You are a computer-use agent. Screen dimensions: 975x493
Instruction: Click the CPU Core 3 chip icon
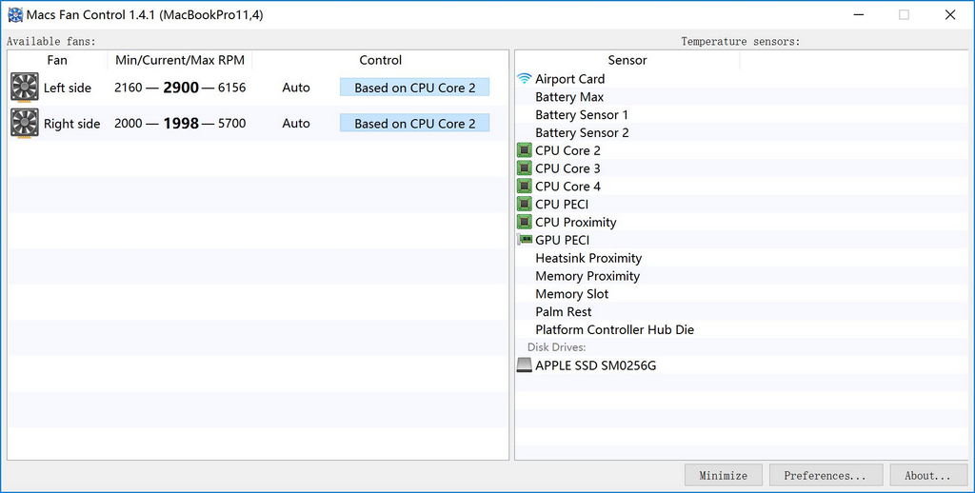point(524,168)
